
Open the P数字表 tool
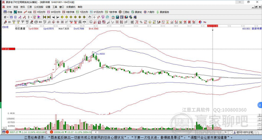click(68, 12)
